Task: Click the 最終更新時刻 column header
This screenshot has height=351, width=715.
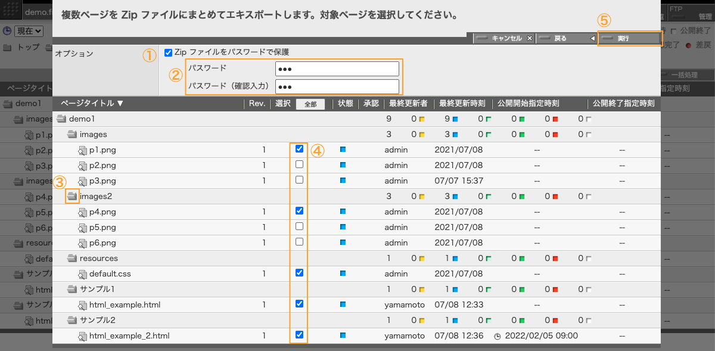Action: pyautogui.click(x=462, y=104)
